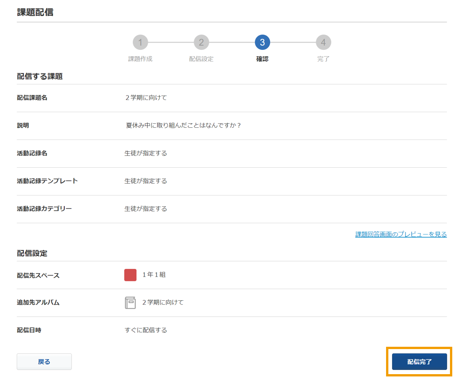Screen dimensions: 461x381
Task: Click the すぐに配信する delivery time value
Action: (146, 330)
